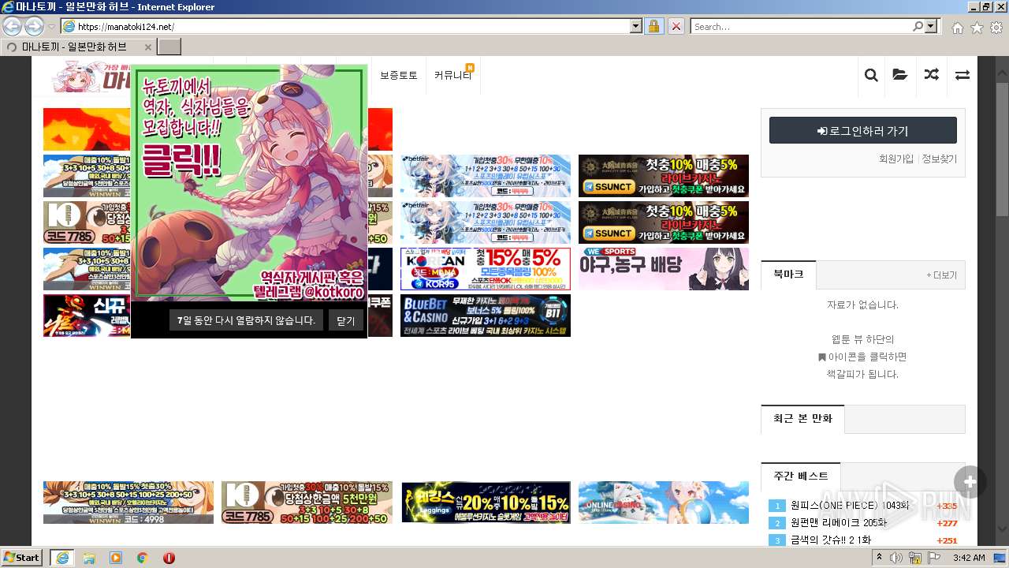Open the IE Tools gear icon
Viewport: 1009px width, 568px height.
(996, 28)
